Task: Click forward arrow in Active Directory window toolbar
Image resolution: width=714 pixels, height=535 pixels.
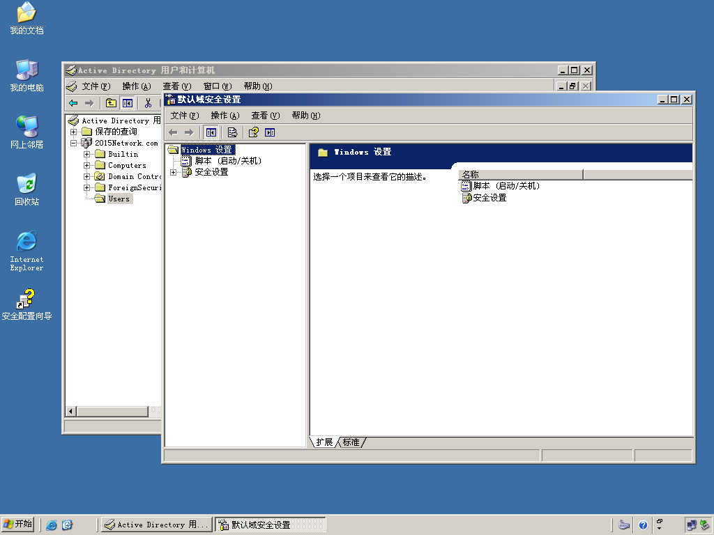Action: tap(89, 103)
